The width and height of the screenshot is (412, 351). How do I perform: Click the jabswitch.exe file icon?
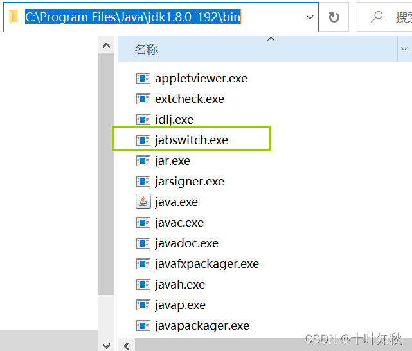[143, 140]
